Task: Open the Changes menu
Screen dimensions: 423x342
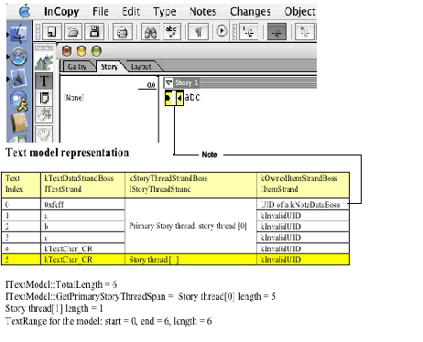Action: (250, 12)
